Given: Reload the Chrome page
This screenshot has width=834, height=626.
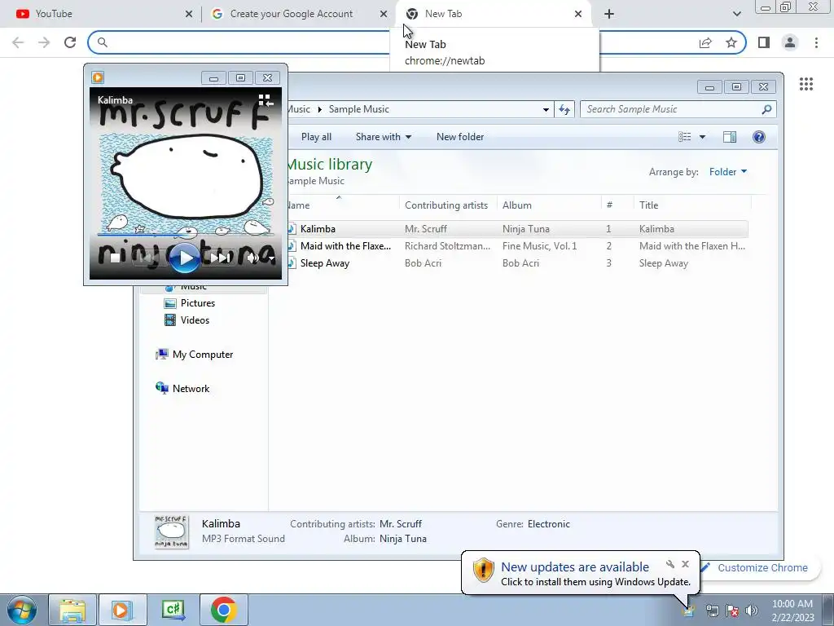Looking at the screenshot, I should tap(70, 42).
